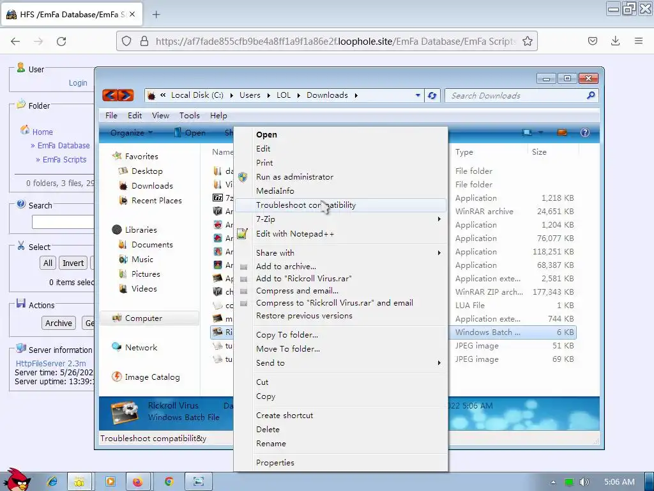Reload the browser page
The height and width of the screenshot is (491, 654).
61,42
